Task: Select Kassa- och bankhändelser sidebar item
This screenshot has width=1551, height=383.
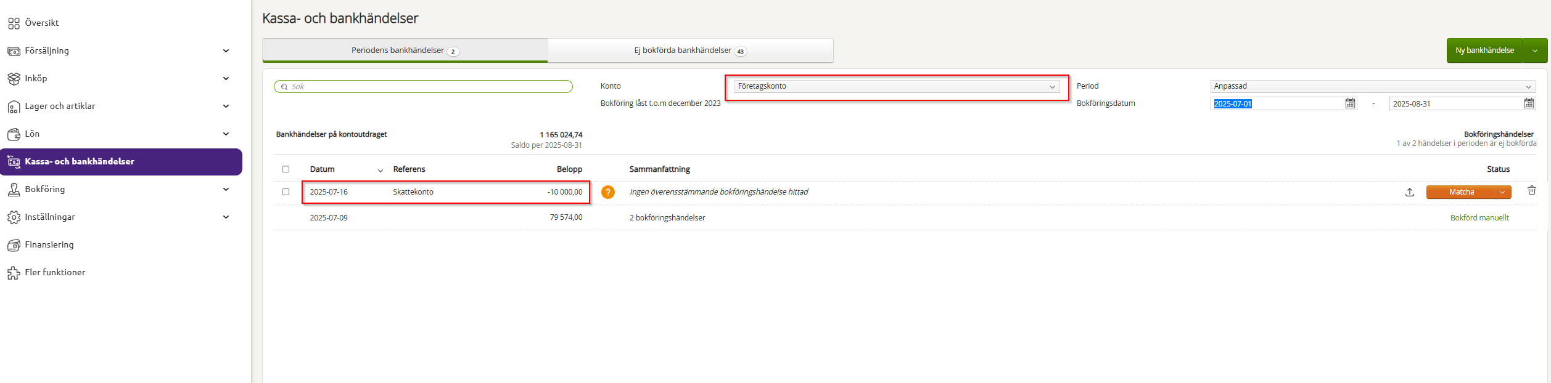Action: pos(121,162)
